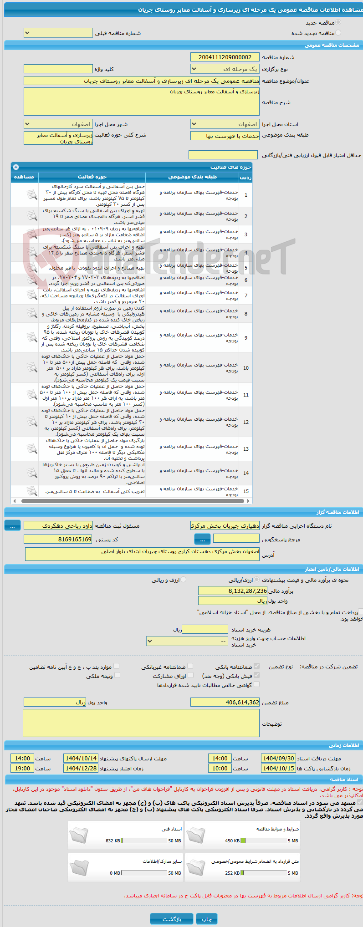Image resolution: width=363 pixels, height=927 pixels.
Task: Open the سایر مدارک/اطلاعات folder icon
Action: pyautogui.click(x=79, y=867)
